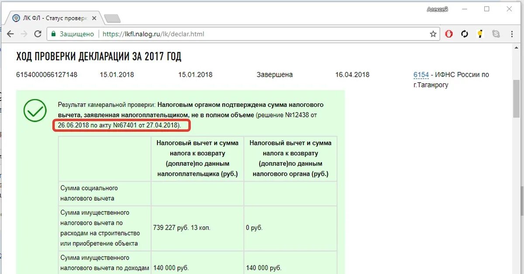The height and width of the screenshot is (274, 524).
Task: Click the completion date 16.04.2018
Action: [352, 75]
